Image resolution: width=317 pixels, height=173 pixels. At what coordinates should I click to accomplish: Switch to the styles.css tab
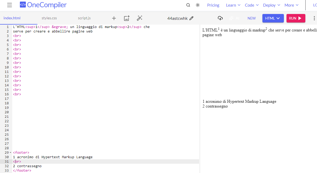(49, 18)
